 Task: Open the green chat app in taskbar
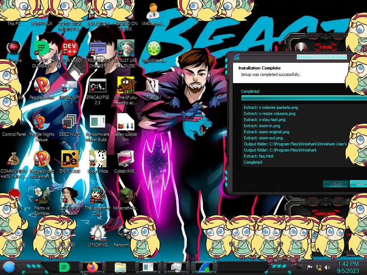[64, 267]
